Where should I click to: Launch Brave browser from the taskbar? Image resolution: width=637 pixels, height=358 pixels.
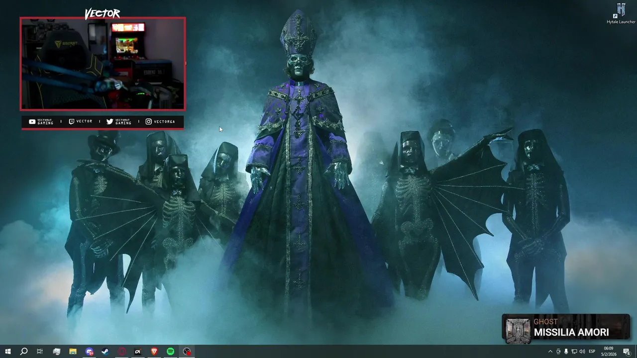click(154, 352)
